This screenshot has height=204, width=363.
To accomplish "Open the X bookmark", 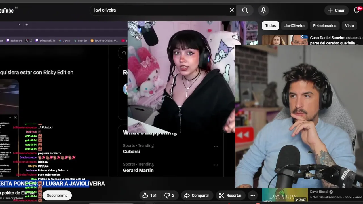I will (x=29, y=41).
